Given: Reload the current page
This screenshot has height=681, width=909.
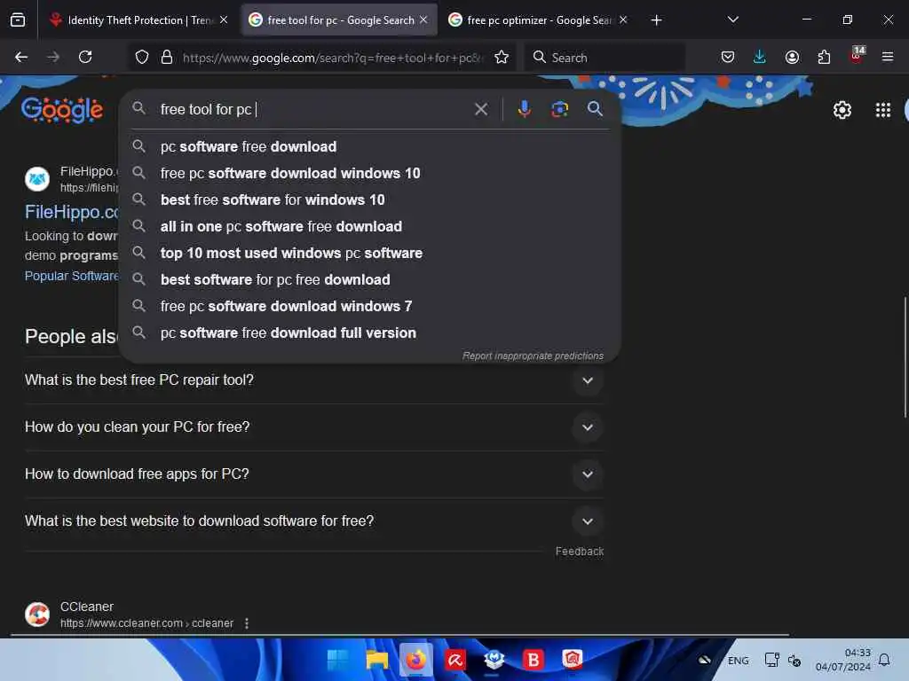Looking at the screenshot, I should tap(85, 57).
